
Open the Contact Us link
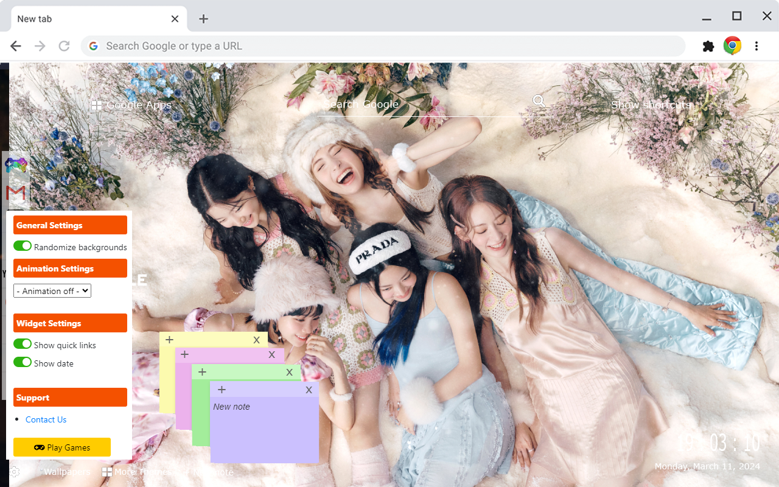[x=46, y=419]
